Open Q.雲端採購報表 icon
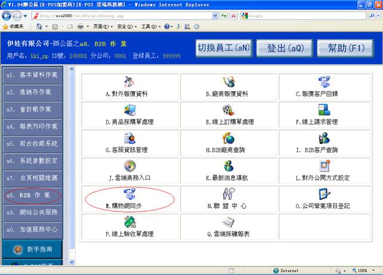The width and height of the screenshot is (383, 275). [x=228, y=221]
